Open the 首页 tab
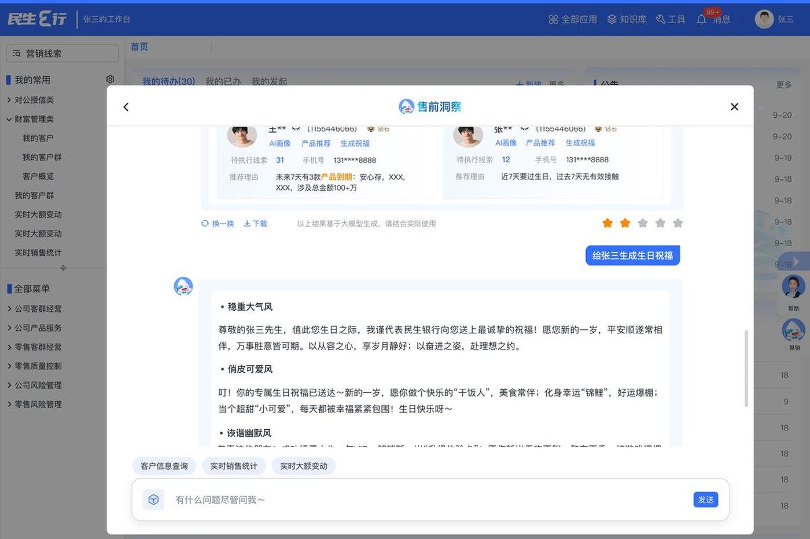 [x=139, y=47]
